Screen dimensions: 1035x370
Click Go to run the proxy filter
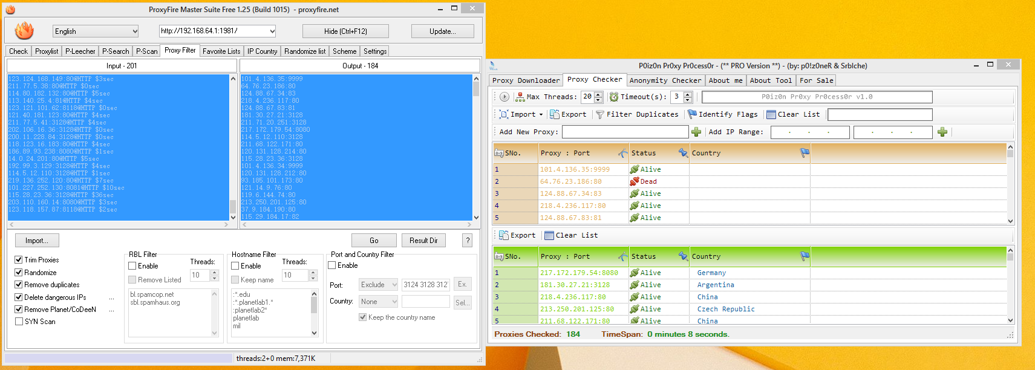pyautogui.click(x=374, y=241)
